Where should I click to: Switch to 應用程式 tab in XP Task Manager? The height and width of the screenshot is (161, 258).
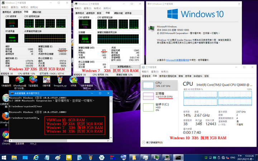[x=6, y=12]
